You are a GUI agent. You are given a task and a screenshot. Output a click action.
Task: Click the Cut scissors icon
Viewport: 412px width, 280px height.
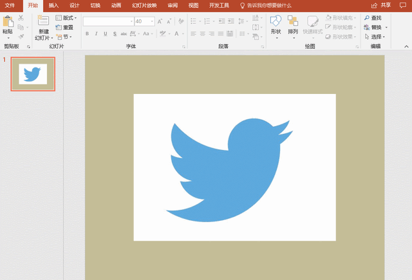click(x=21, y=18)
